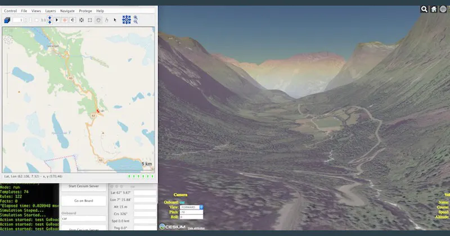Open the Cesium globe scene picker
Viewport: 450px width, 236px height.
443,9
